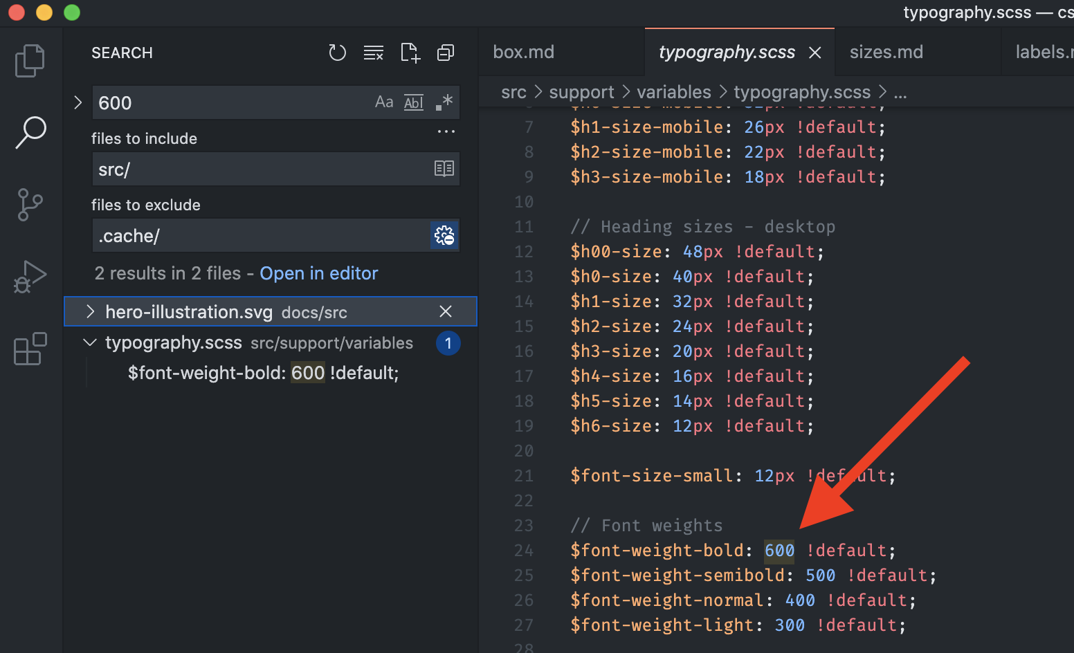Open a new Search Editor
The width and height of the screenshot is (1074, 653).
410,53
